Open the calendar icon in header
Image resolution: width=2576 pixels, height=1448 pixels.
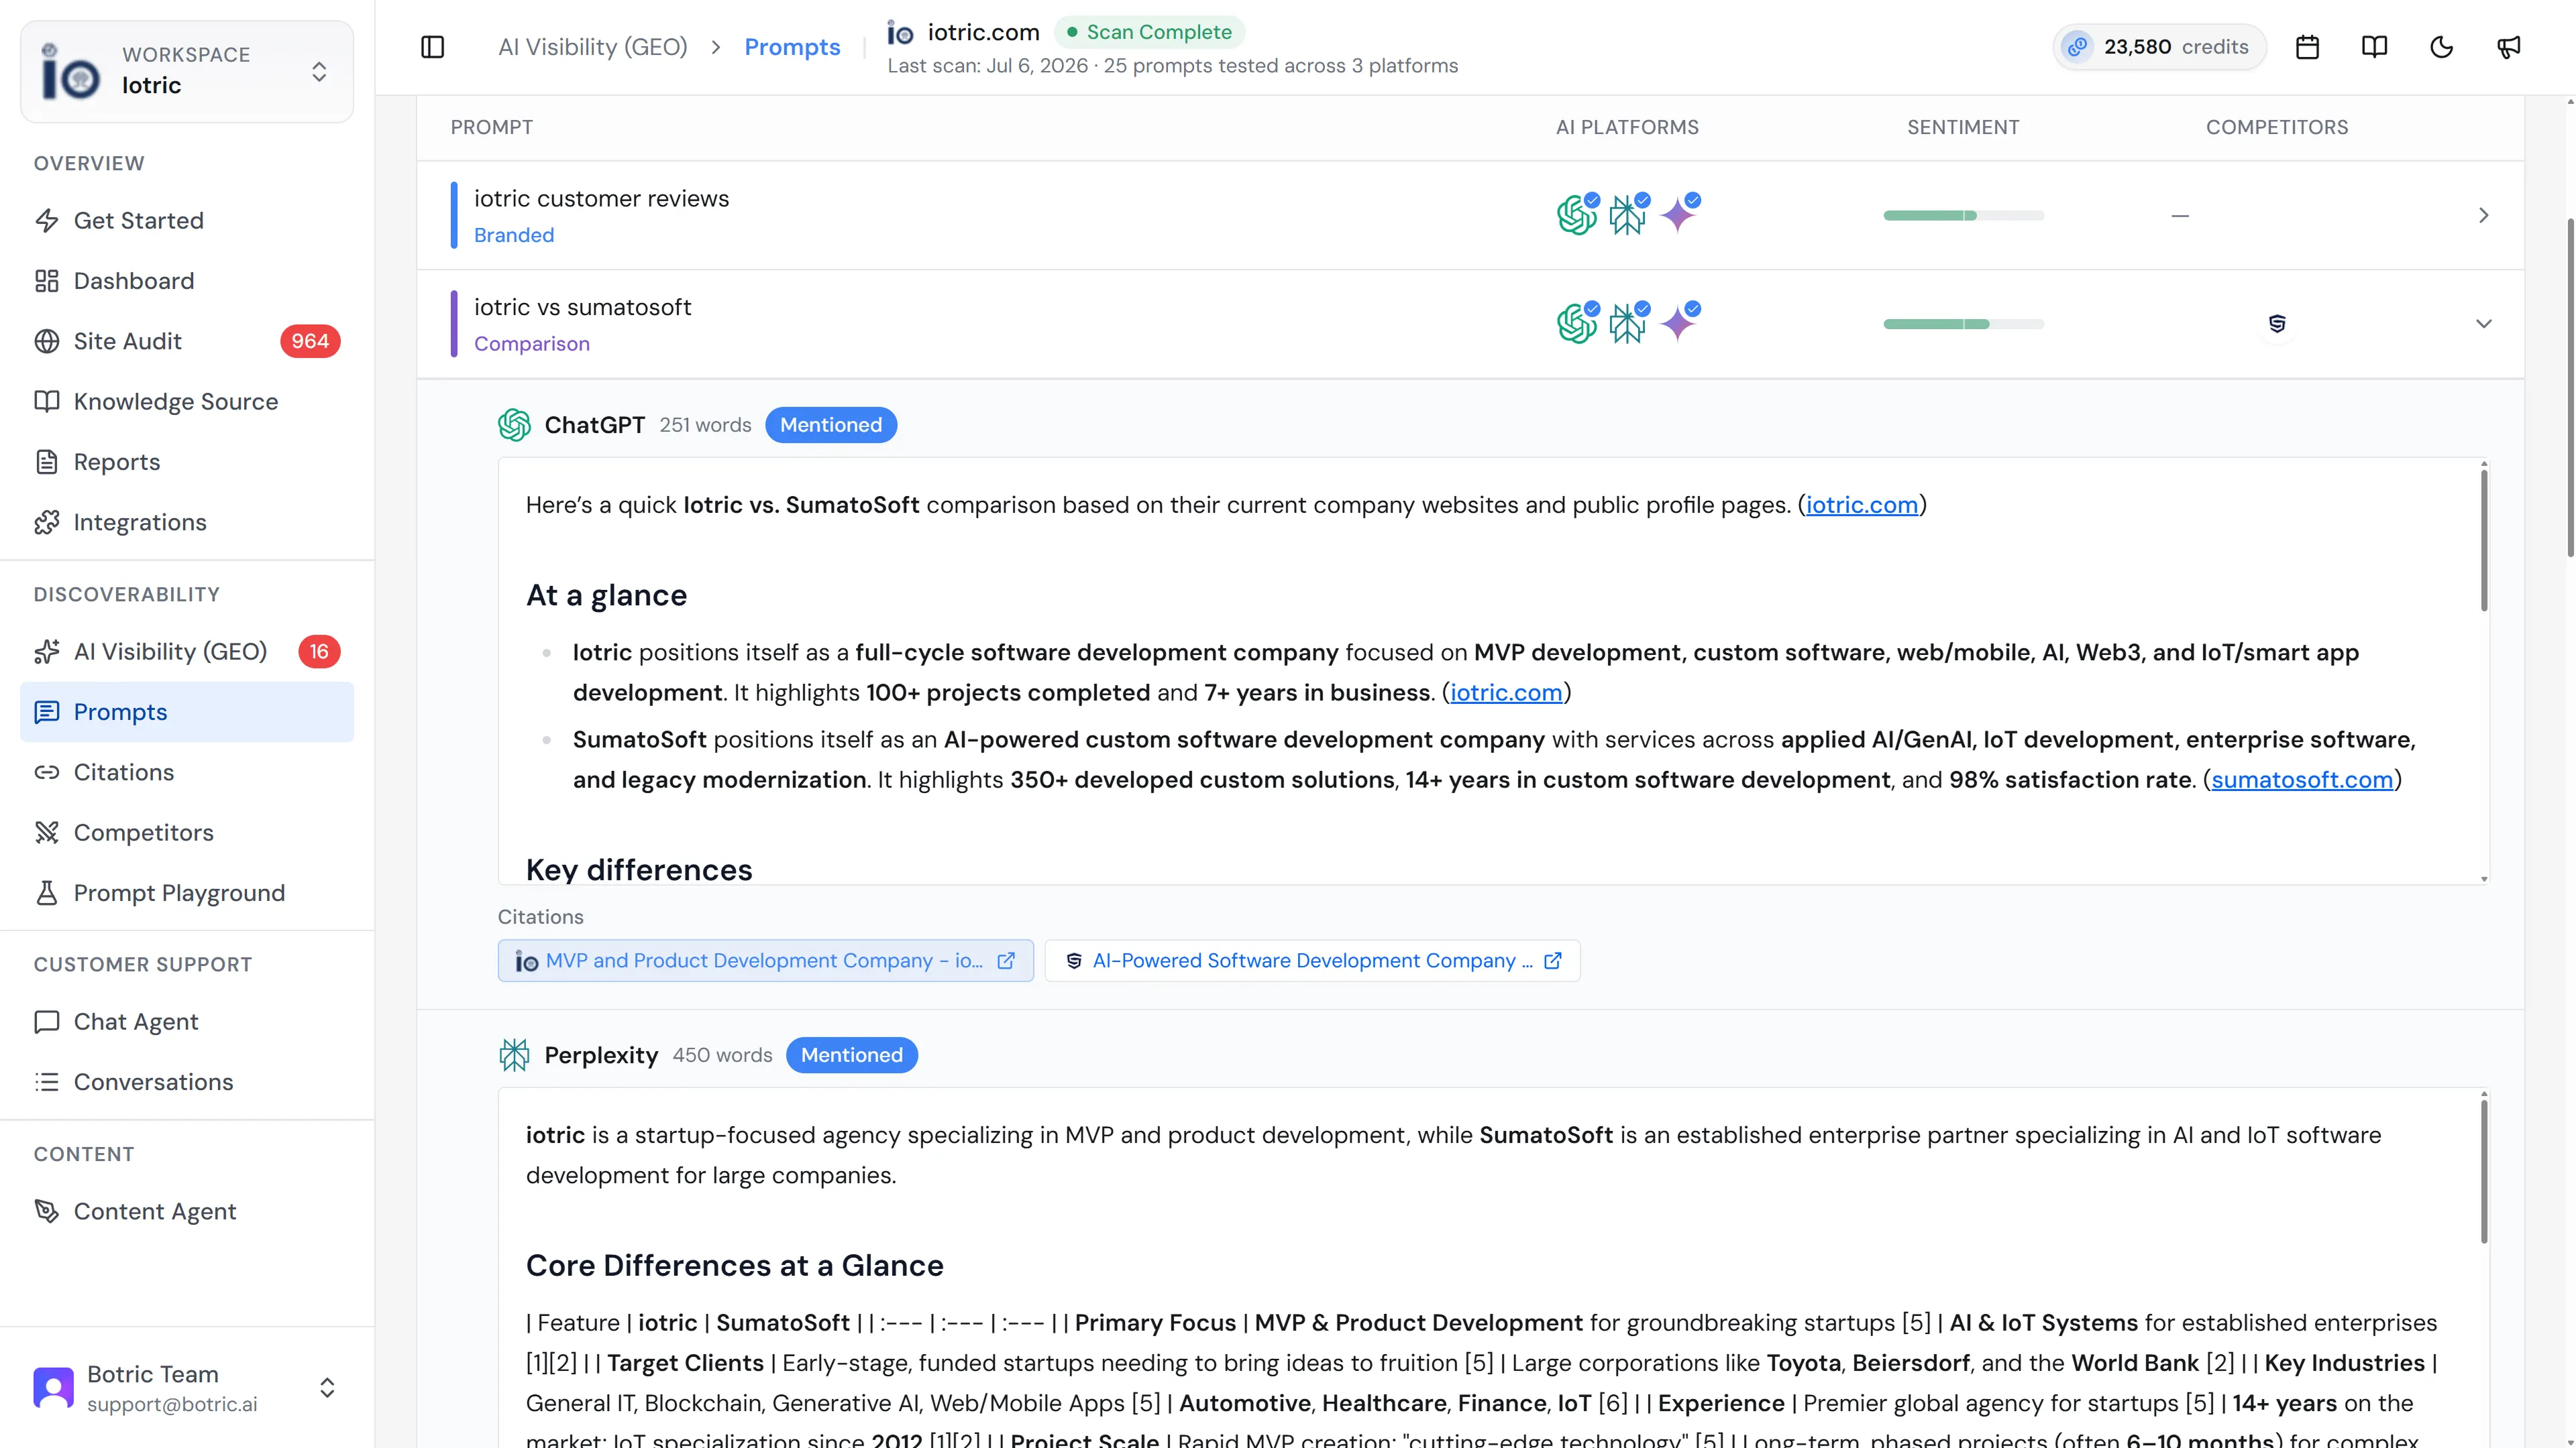click(2307, 47)
